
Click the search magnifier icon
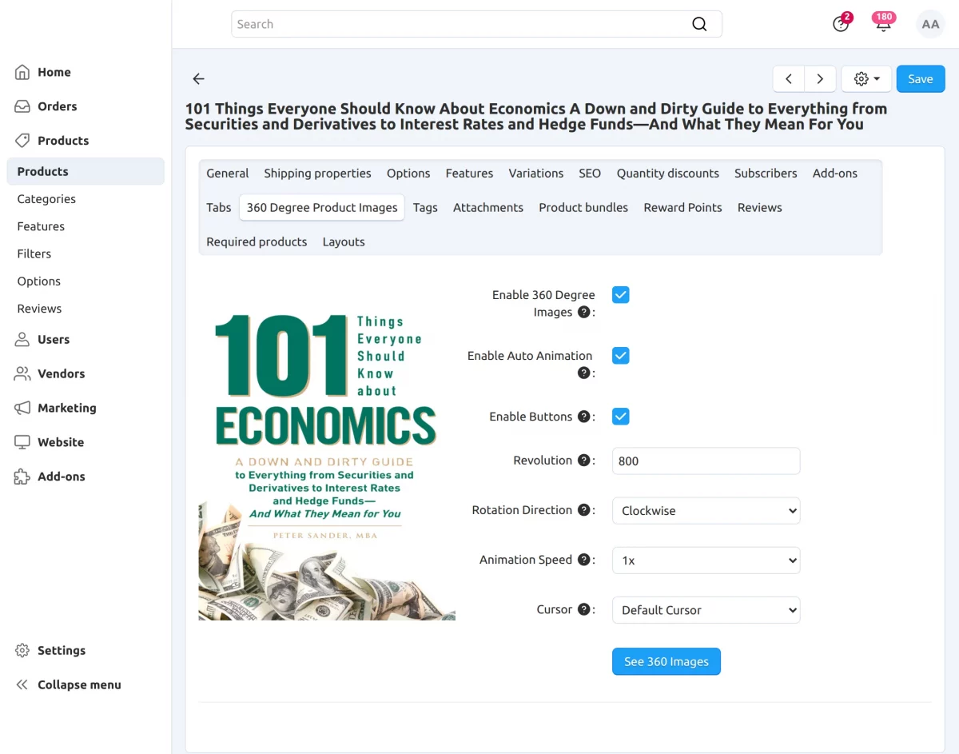(x=699, y=24)
